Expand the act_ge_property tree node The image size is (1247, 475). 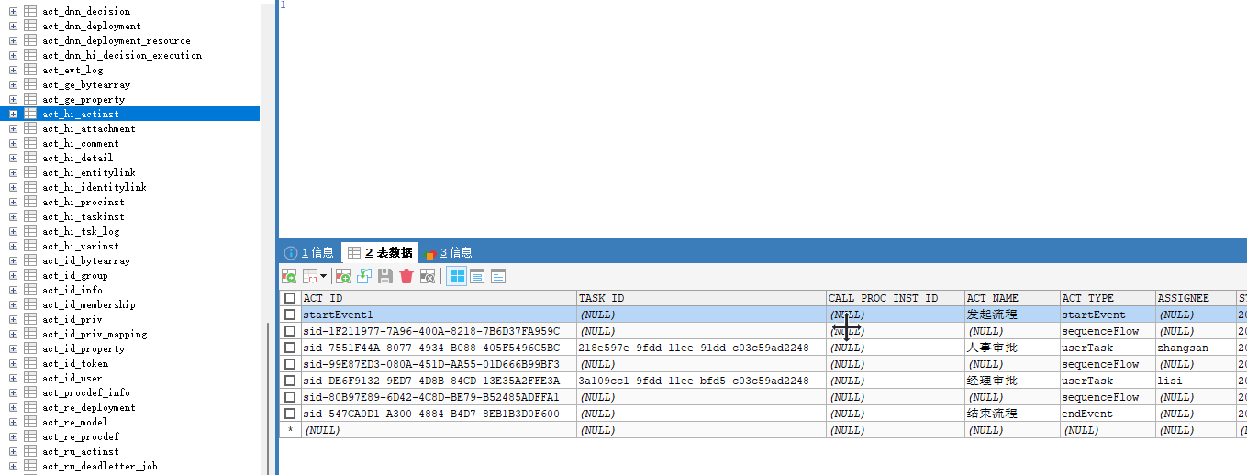(x=13, y=99)
